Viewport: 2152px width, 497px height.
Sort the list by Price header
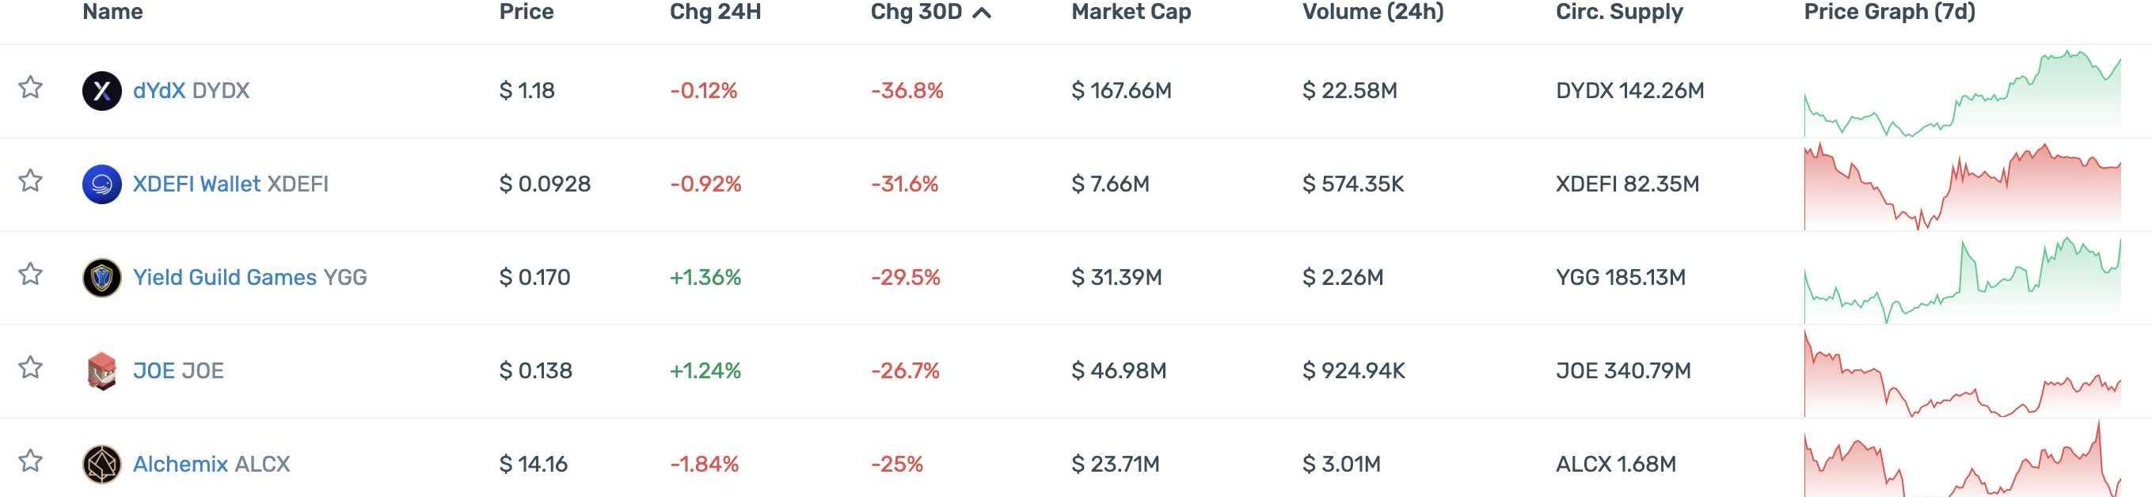point(527,12)
